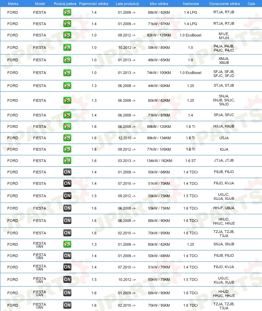This screenshot has height=311, width=262.
Task: Click 1.0 EcoBoost in 74kW / 100KM row
Action: (x=191, y=73)
